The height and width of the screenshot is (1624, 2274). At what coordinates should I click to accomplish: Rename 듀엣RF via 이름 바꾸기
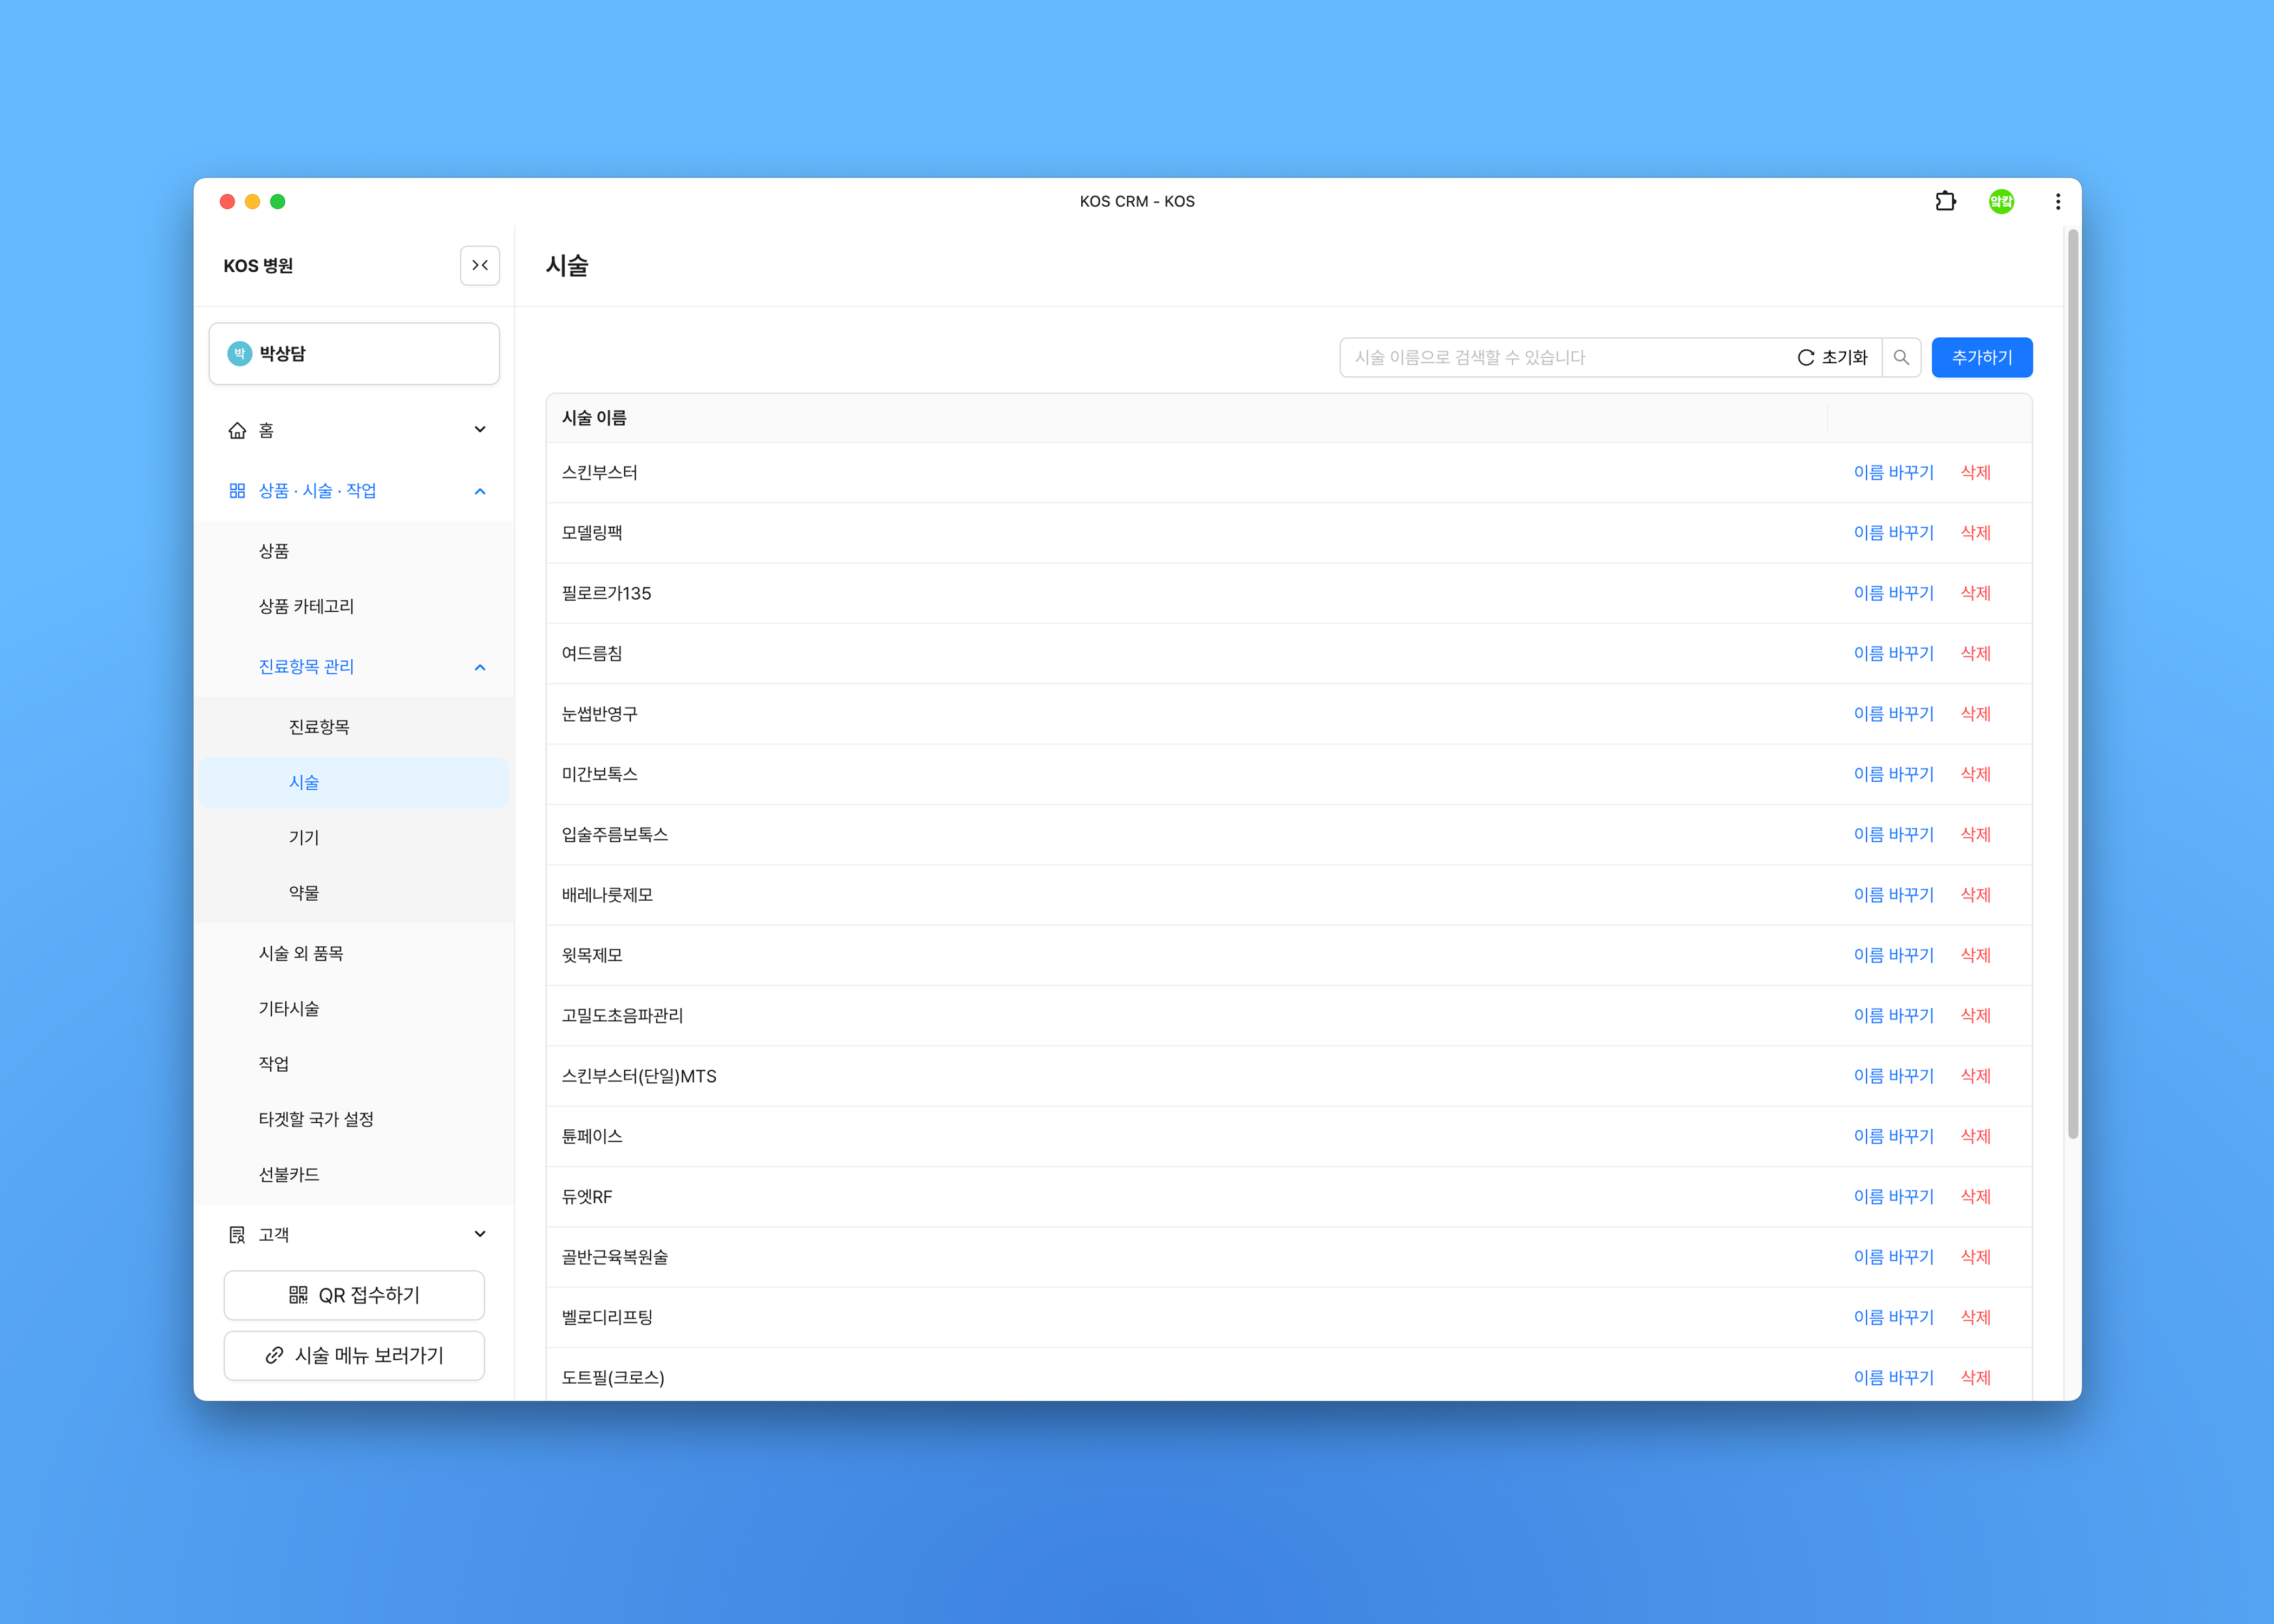click(1894, 1197)
